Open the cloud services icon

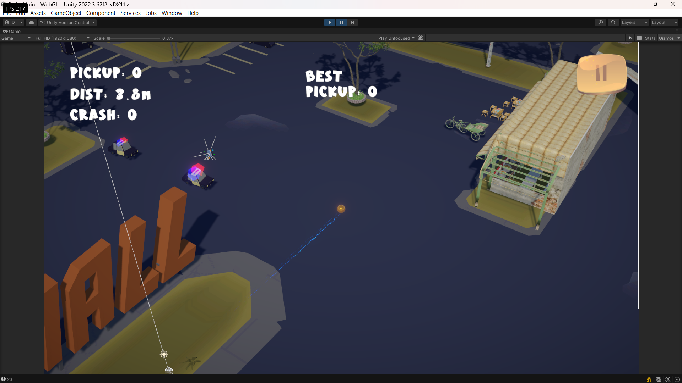point(31,22)
